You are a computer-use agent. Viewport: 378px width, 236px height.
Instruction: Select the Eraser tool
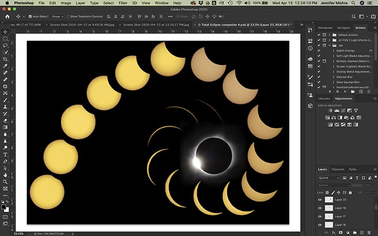point(5,121)
